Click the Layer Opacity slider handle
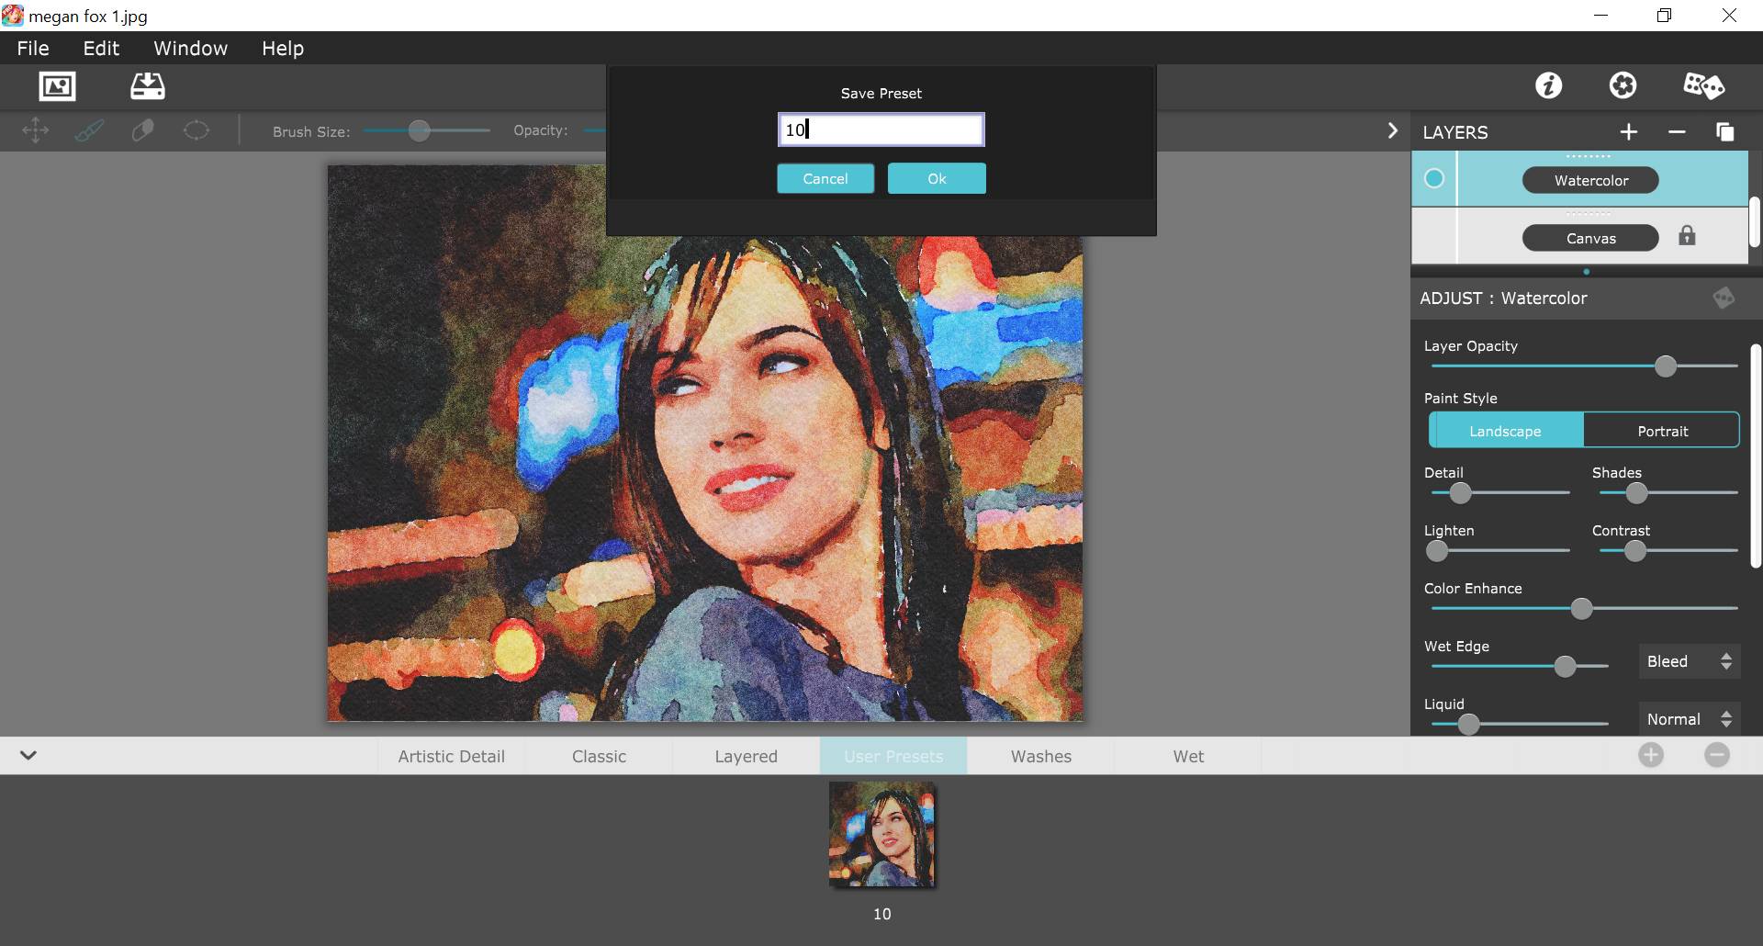1763x946 pixels. pos(1666,366)
